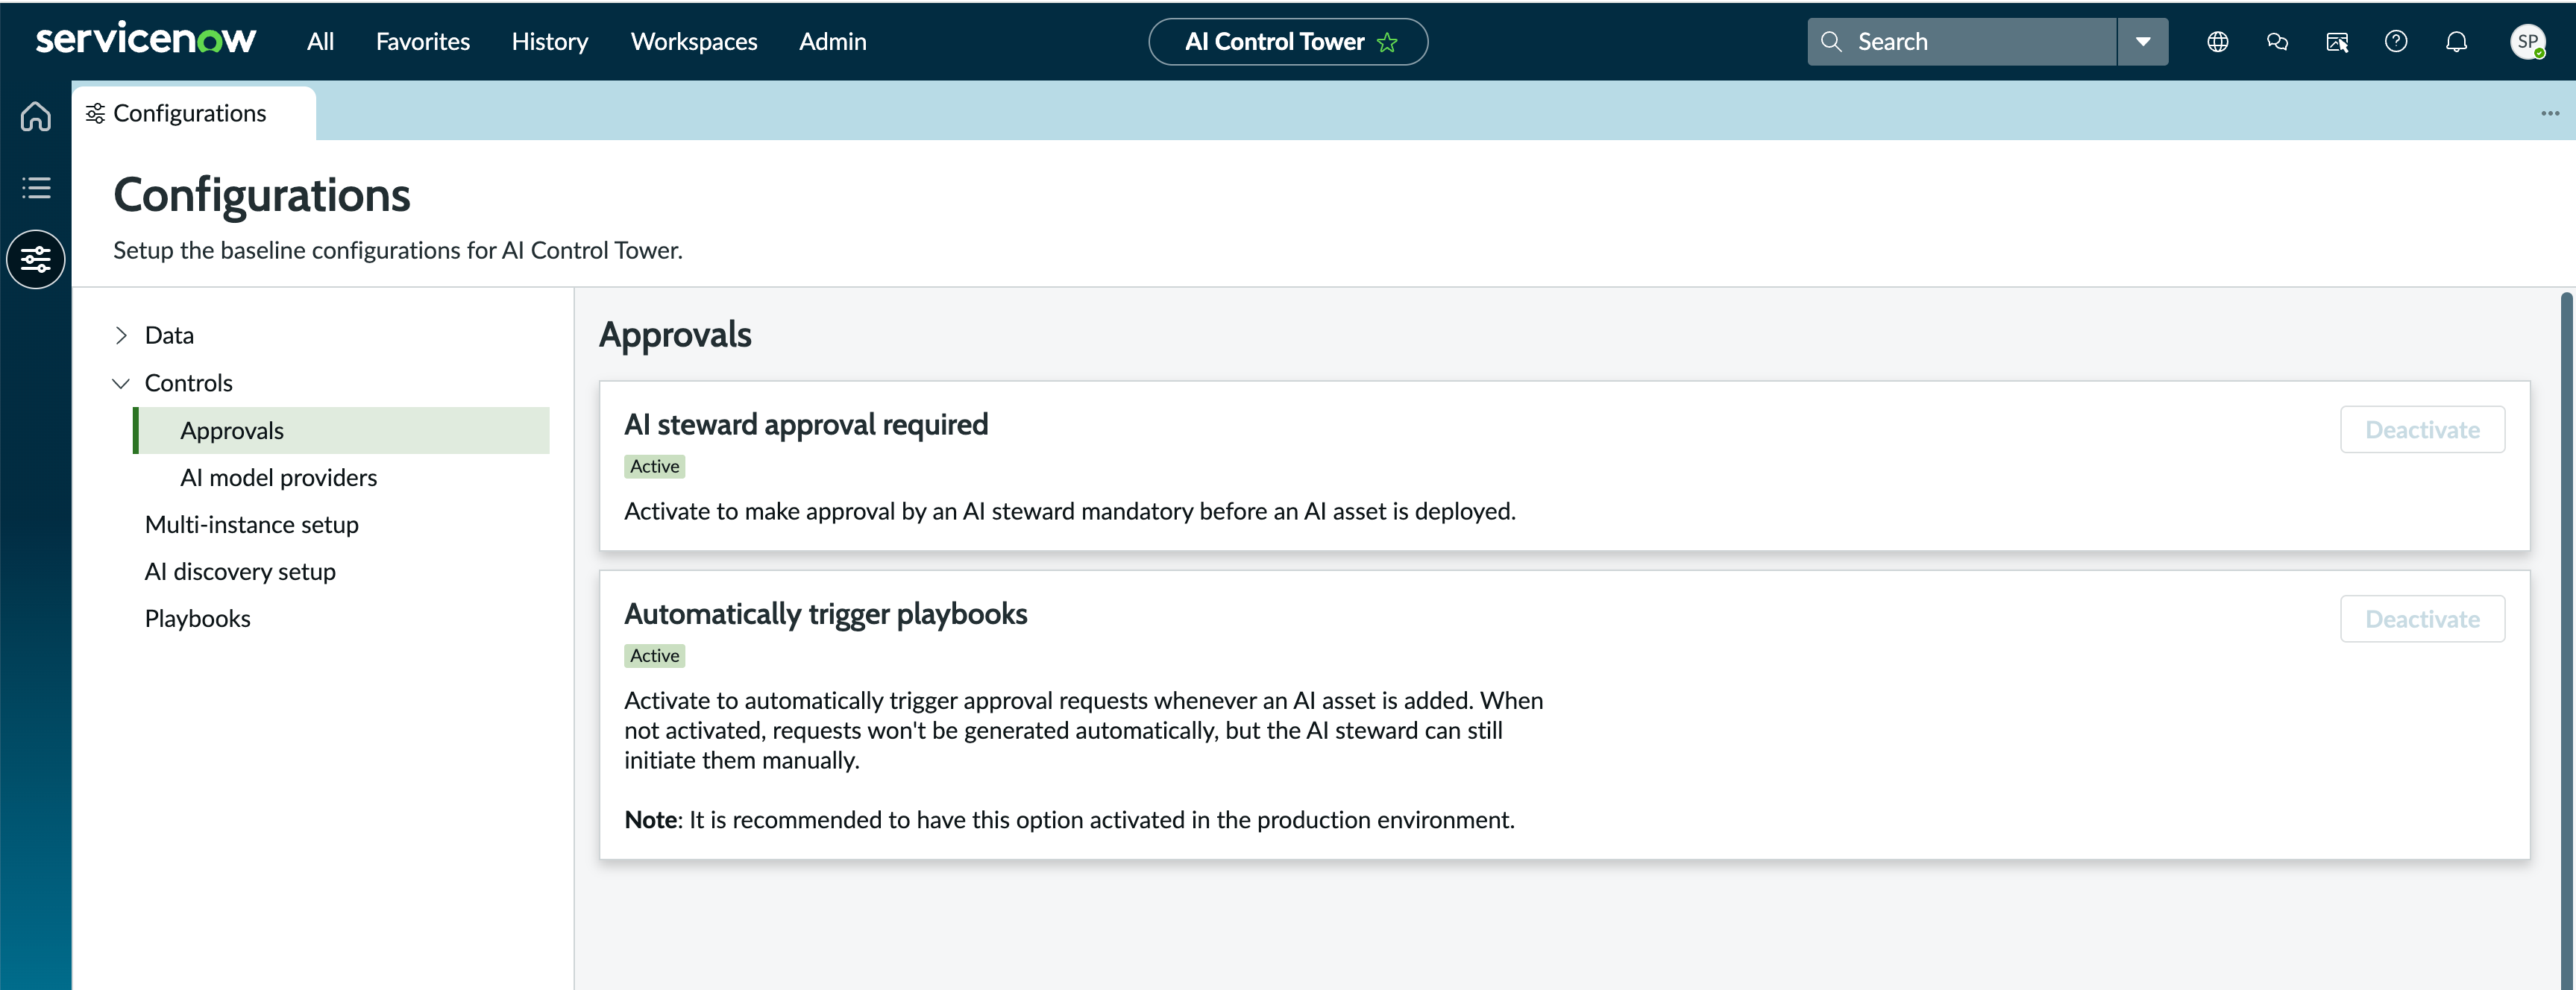This screenshot has width=2576, height=990.
Task: Click the AI steward mandatory approval description
Action: [1070, 511]
